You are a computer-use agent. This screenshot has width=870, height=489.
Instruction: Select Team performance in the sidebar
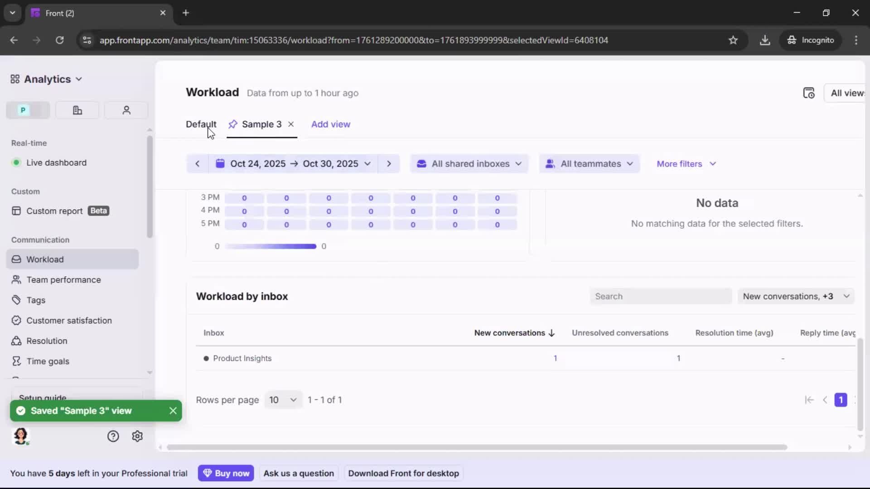pos(63,280)
